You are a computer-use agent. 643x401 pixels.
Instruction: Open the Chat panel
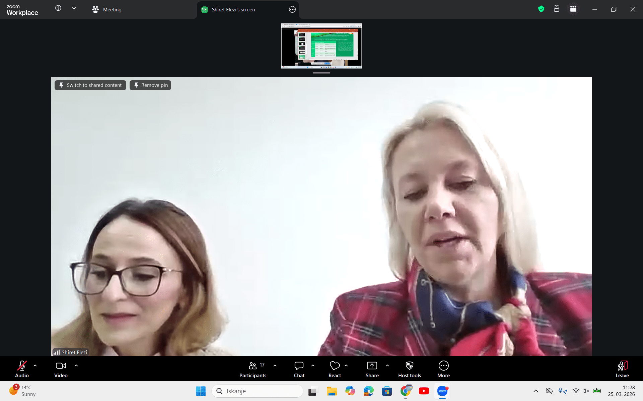pos(299,366)
